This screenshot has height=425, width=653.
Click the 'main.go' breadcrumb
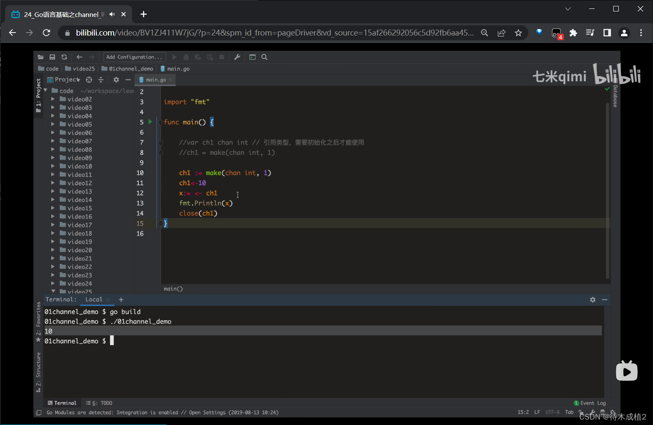pos(175,69)
